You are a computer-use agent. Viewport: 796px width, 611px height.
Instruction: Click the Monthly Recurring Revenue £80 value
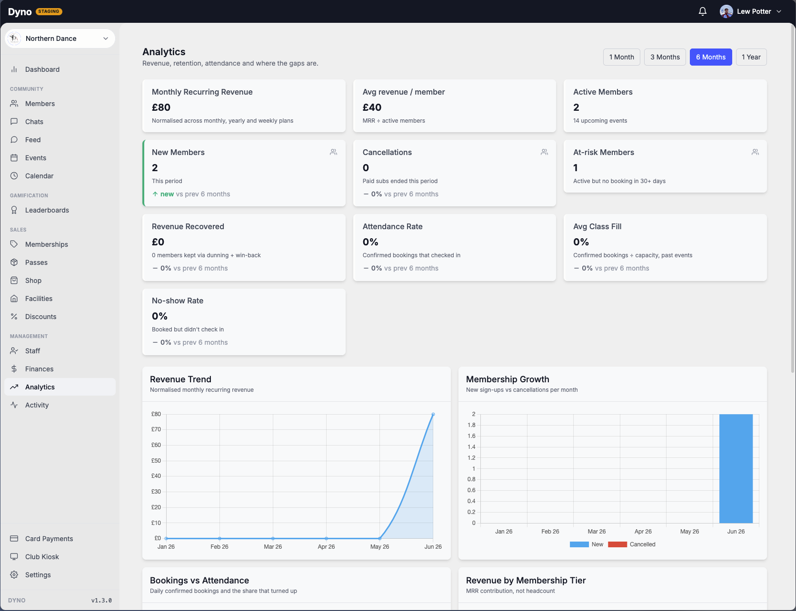tap(161, 107)
